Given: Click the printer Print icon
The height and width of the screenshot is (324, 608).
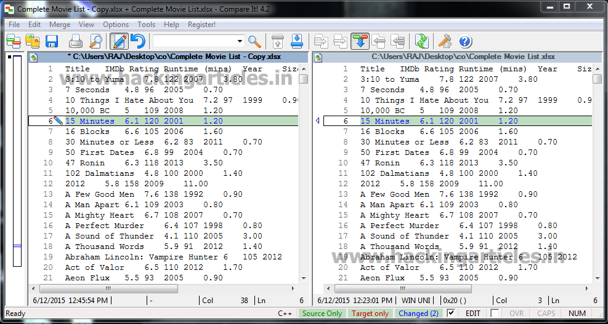Looking at the screenshot, I should pyautogui.click(x=76, y=41).
